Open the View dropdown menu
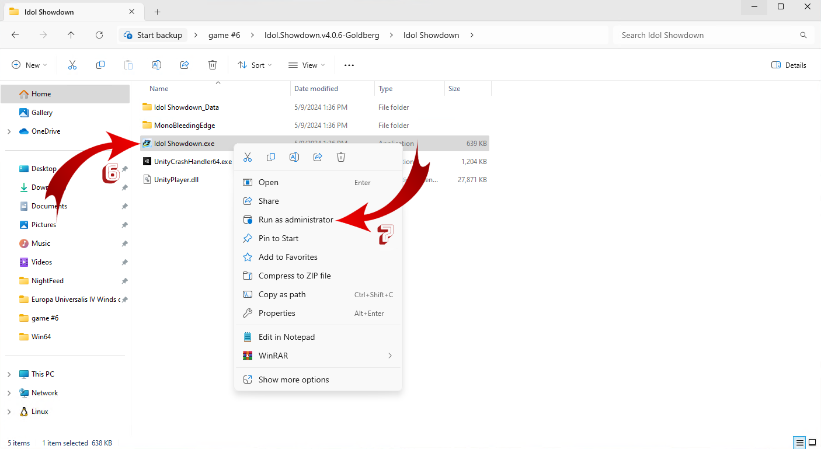 (x=307, y=65)
